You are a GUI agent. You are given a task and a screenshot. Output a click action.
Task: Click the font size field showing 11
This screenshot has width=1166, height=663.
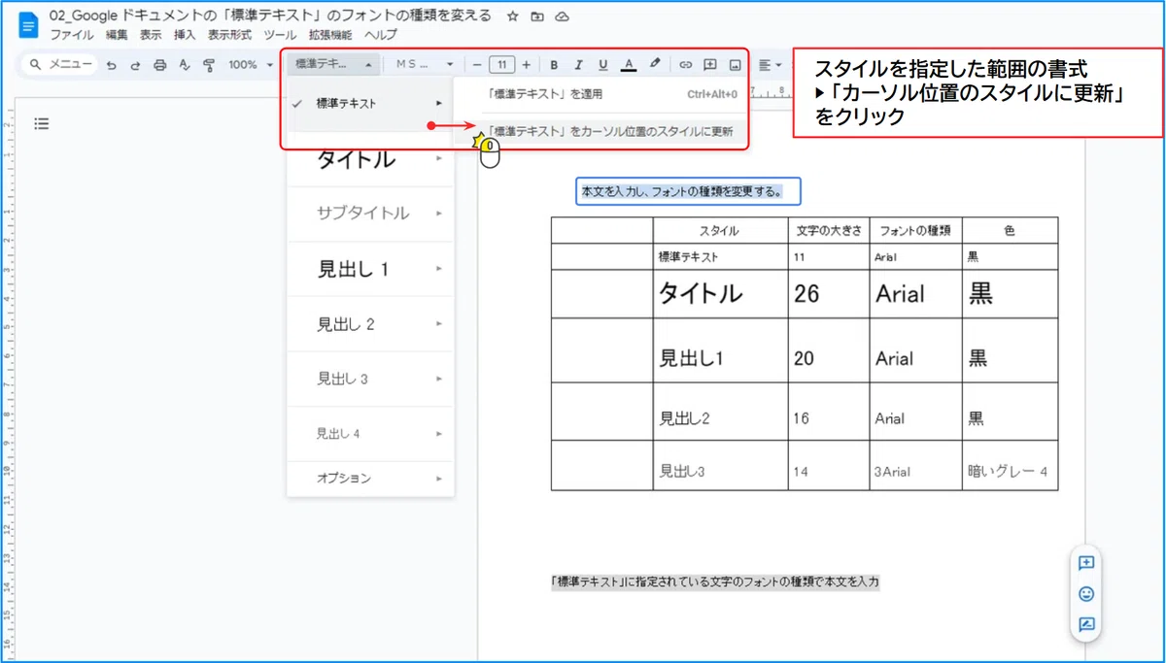(501, 65)
